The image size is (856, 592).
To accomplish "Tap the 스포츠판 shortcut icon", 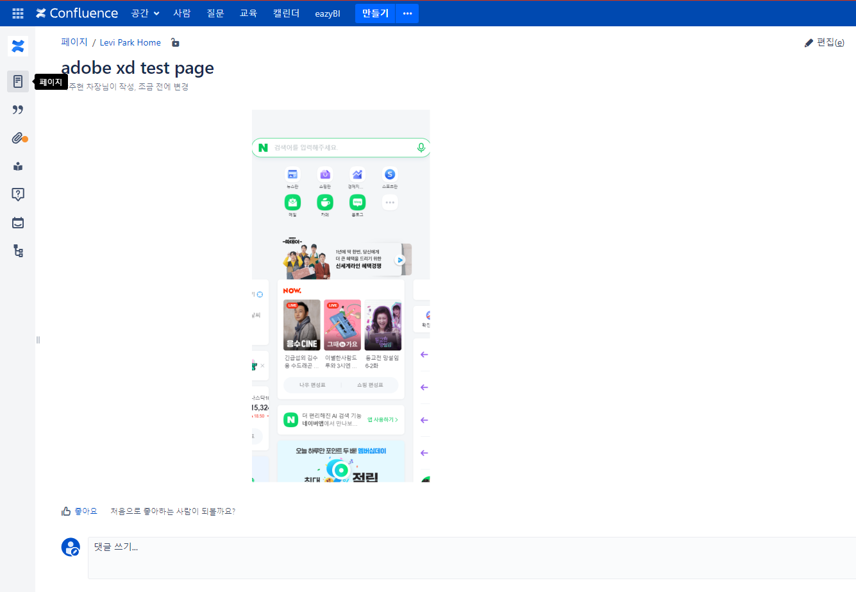I will (390, 174).
